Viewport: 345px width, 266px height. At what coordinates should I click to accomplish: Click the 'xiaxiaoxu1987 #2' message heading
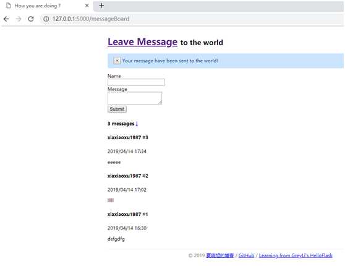point(128,176)
